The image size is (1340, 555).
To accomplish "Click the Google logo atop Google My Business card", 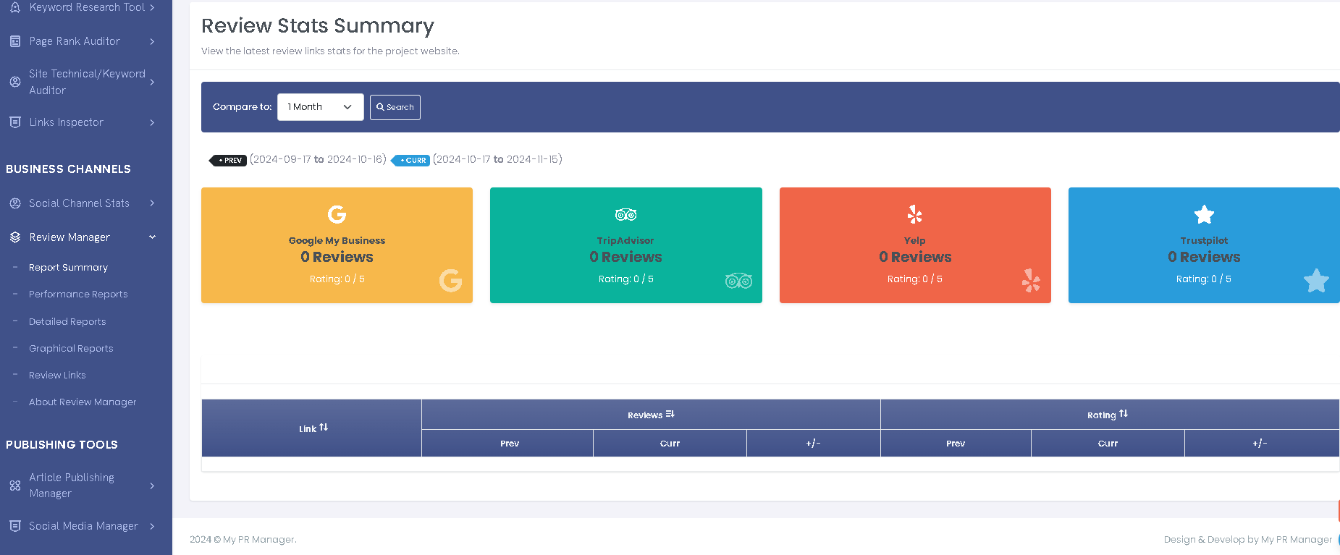I will [x=337, y=214].
